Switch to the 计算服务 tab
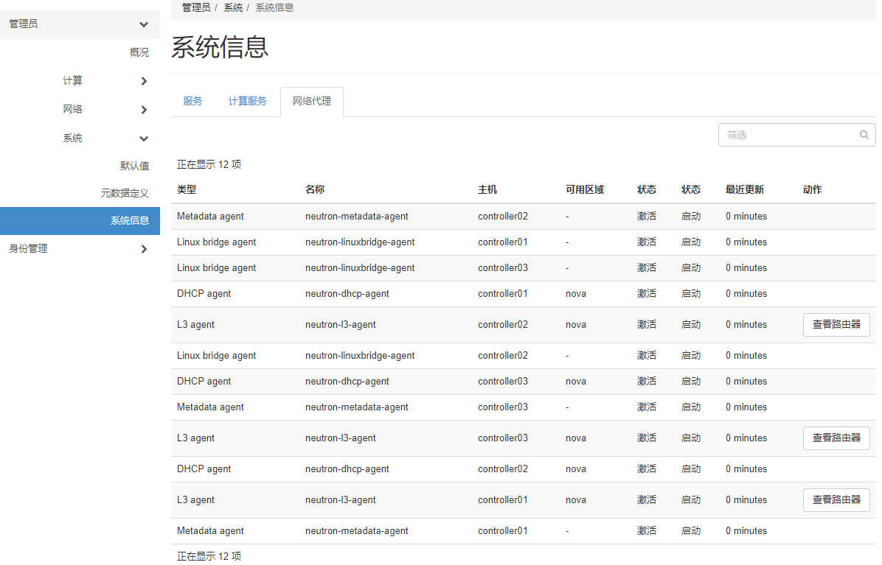 click(x=248, y=101)
